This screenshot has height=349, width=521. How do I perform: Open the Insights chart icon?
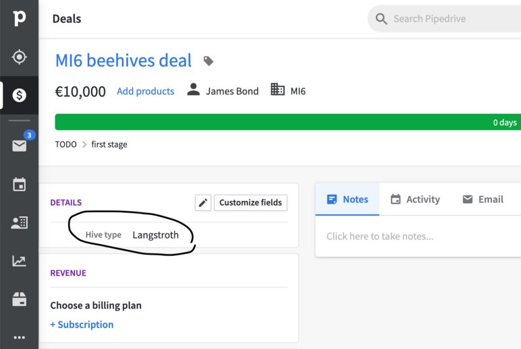(x=19, y=261)
